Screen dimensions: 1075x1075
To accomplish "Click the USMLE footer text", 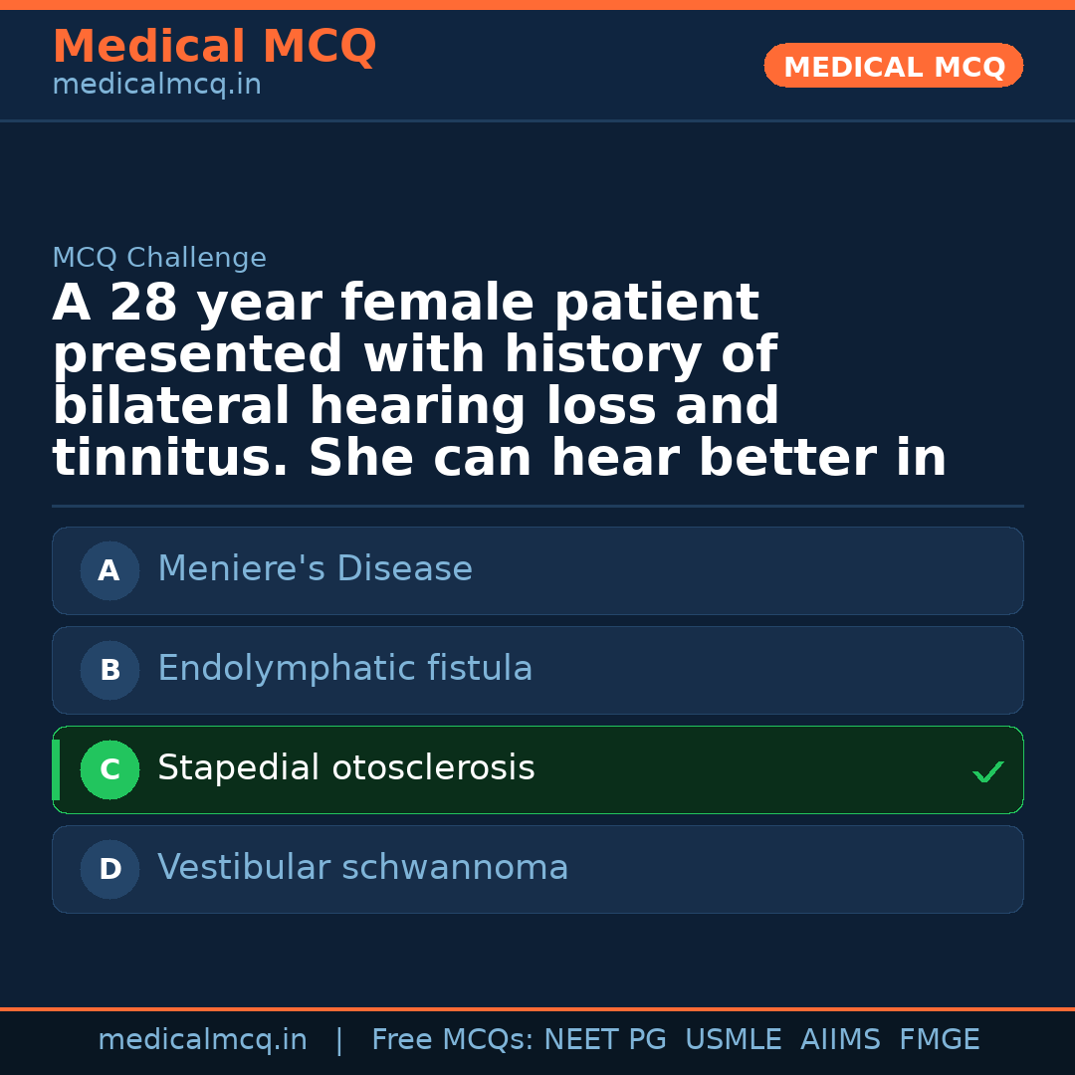I will point(733,1040).
